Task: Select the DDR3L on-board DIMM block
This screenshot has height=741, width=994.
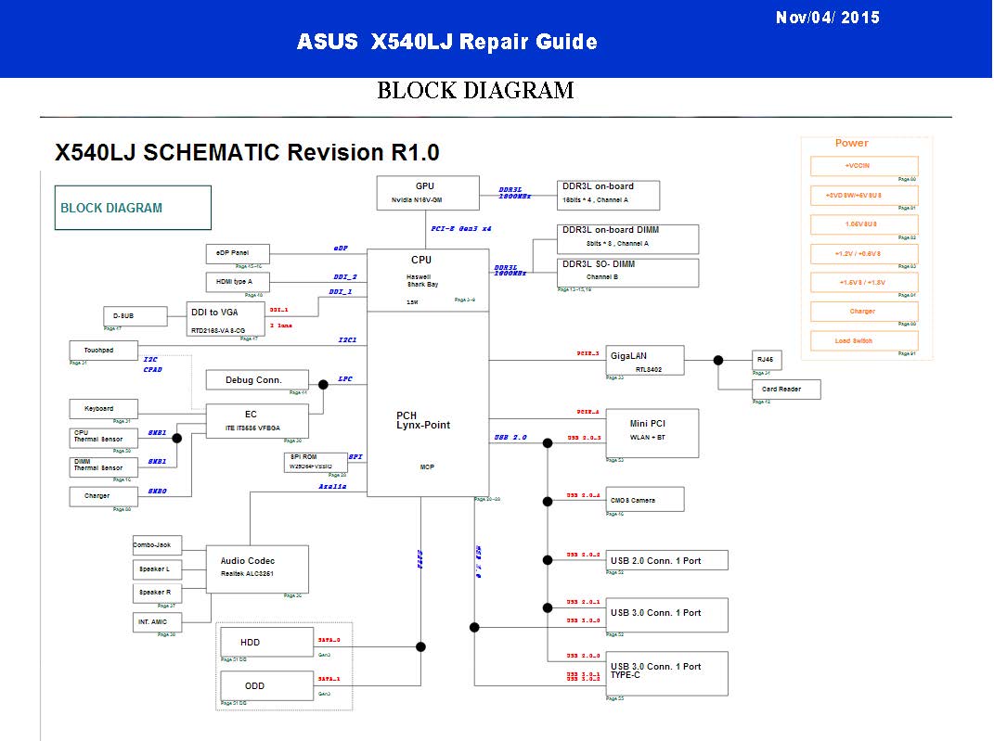Action: click(x=627, y=238)
